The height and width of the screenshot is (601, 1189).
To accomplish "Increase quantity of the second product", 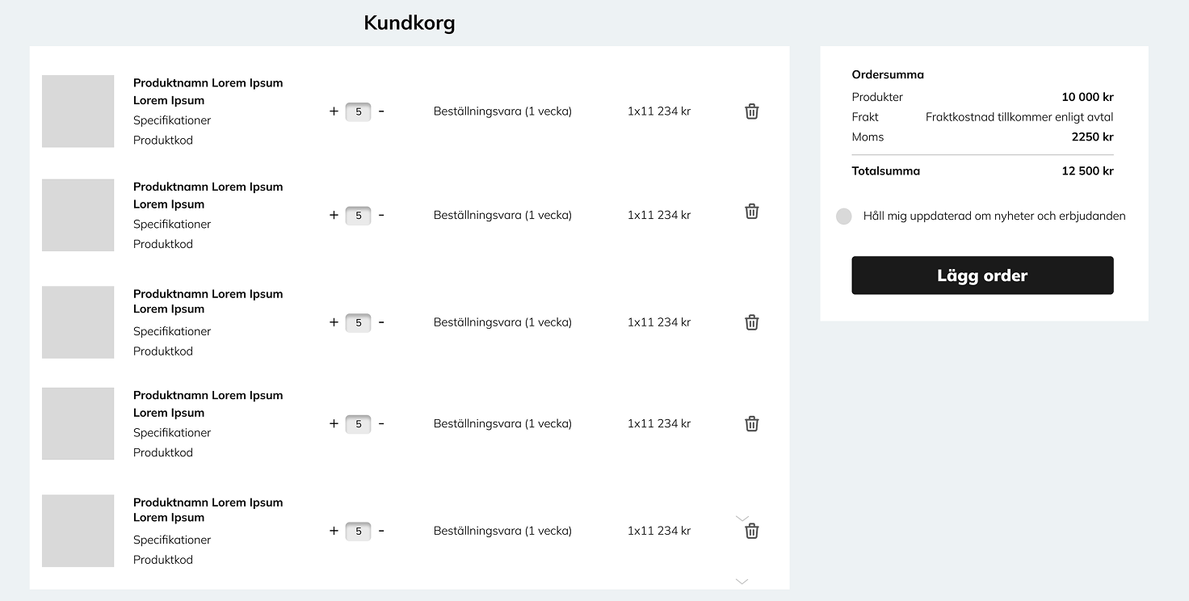I will coord(334,215).
